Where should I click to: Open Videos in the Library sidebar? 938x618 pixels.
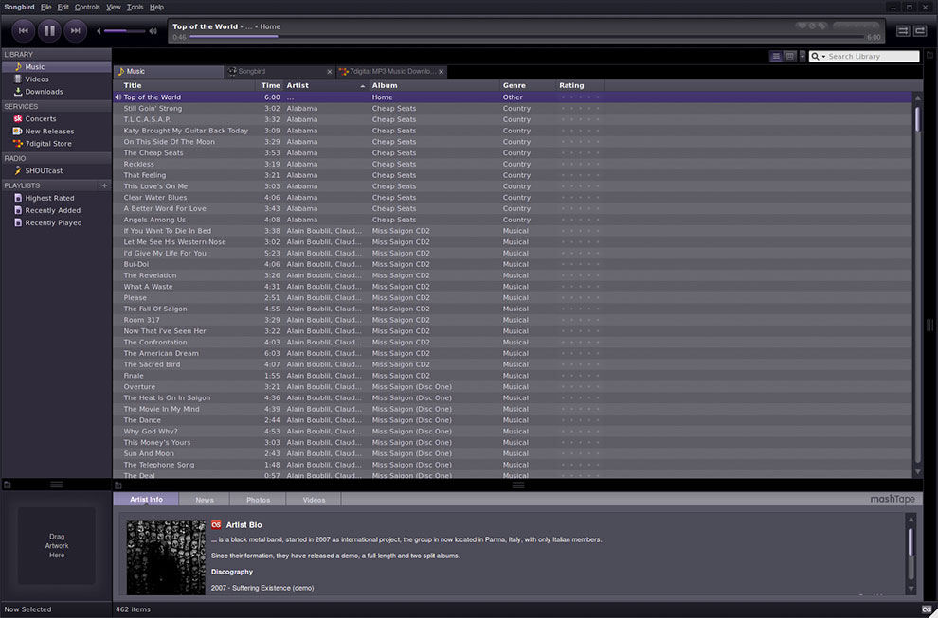click(56, 79)
